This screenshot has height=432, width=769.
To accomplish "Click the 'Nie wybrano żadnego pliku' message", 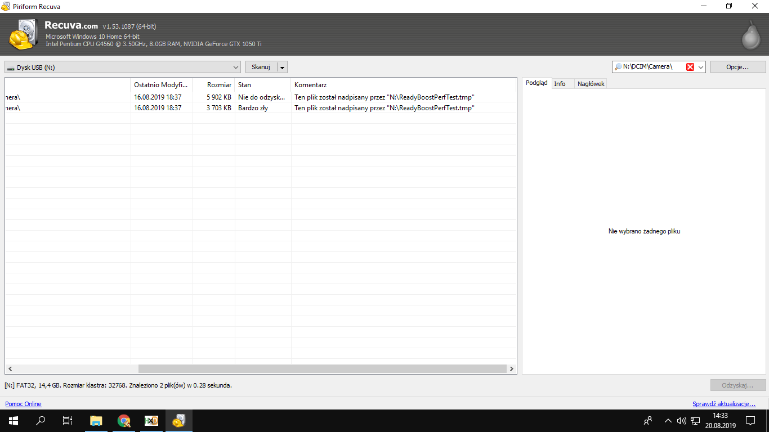I will point(644,231).
